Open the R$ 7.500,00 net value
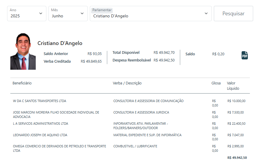 (235, 112)
